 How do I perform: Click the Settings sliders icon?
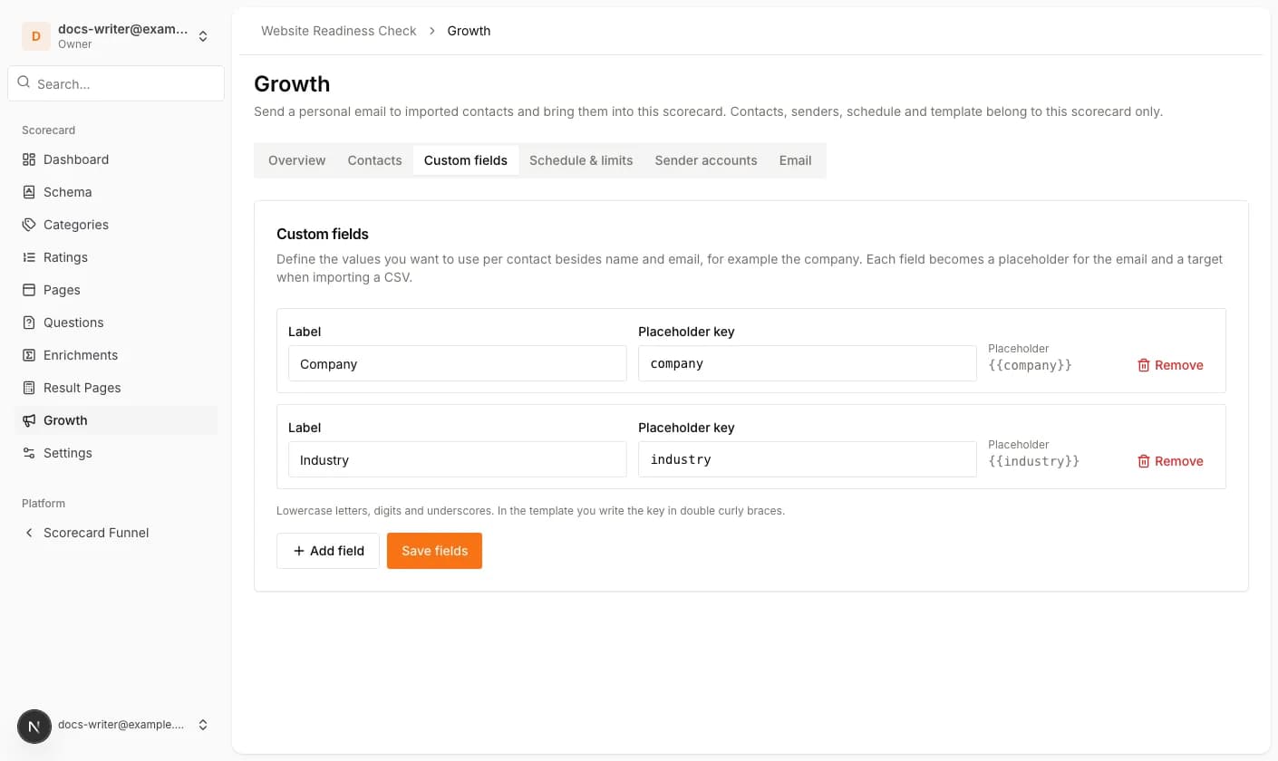(29, 453)
